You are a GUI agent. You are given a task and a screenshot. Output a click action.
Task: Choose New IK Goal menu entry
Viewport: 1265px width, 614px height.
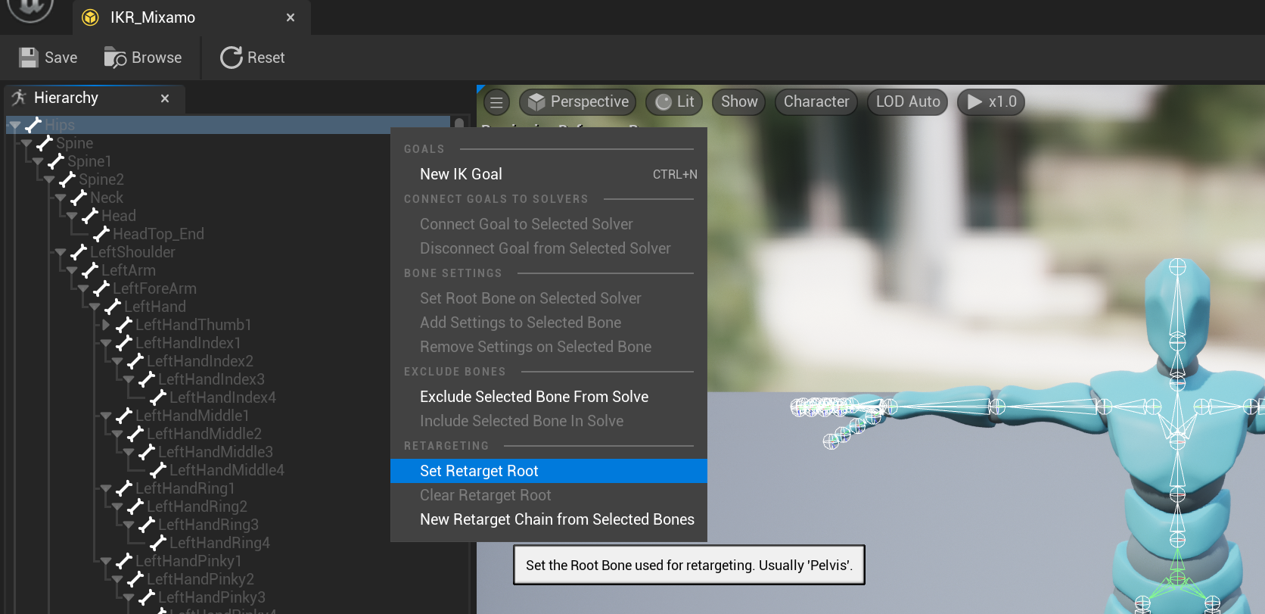(x=549, y=174)
